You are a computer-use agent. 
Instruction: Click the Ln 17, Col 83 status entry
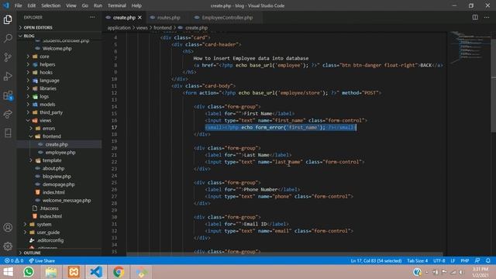pyautogui.click(x=376, y=260)
